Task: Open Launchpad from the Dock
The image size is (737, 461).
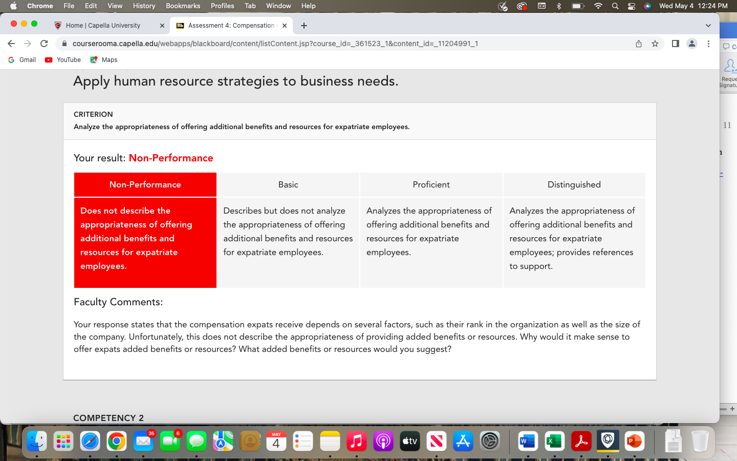Action: (63, 441)
